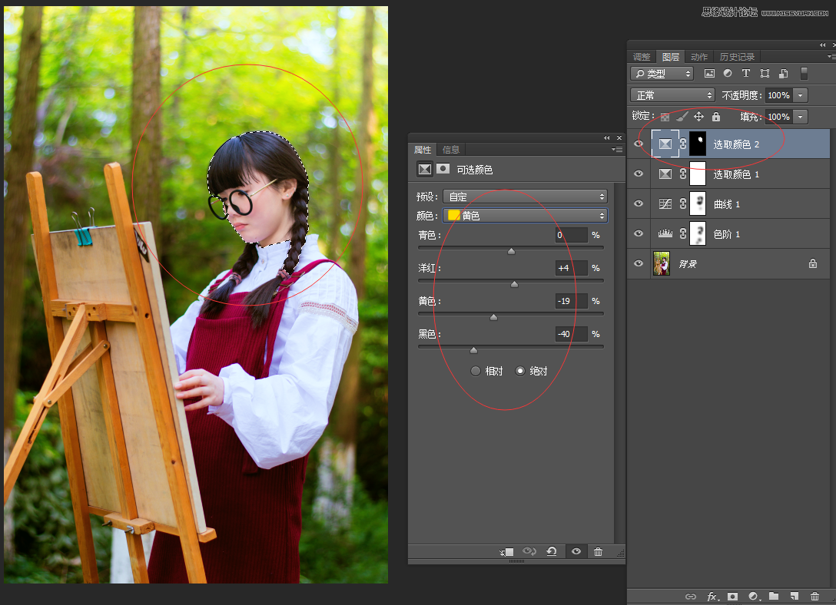Screen dimensions: 836x605
Task: Clip adjustment to layer below icon
Action: tap(506, 551)
